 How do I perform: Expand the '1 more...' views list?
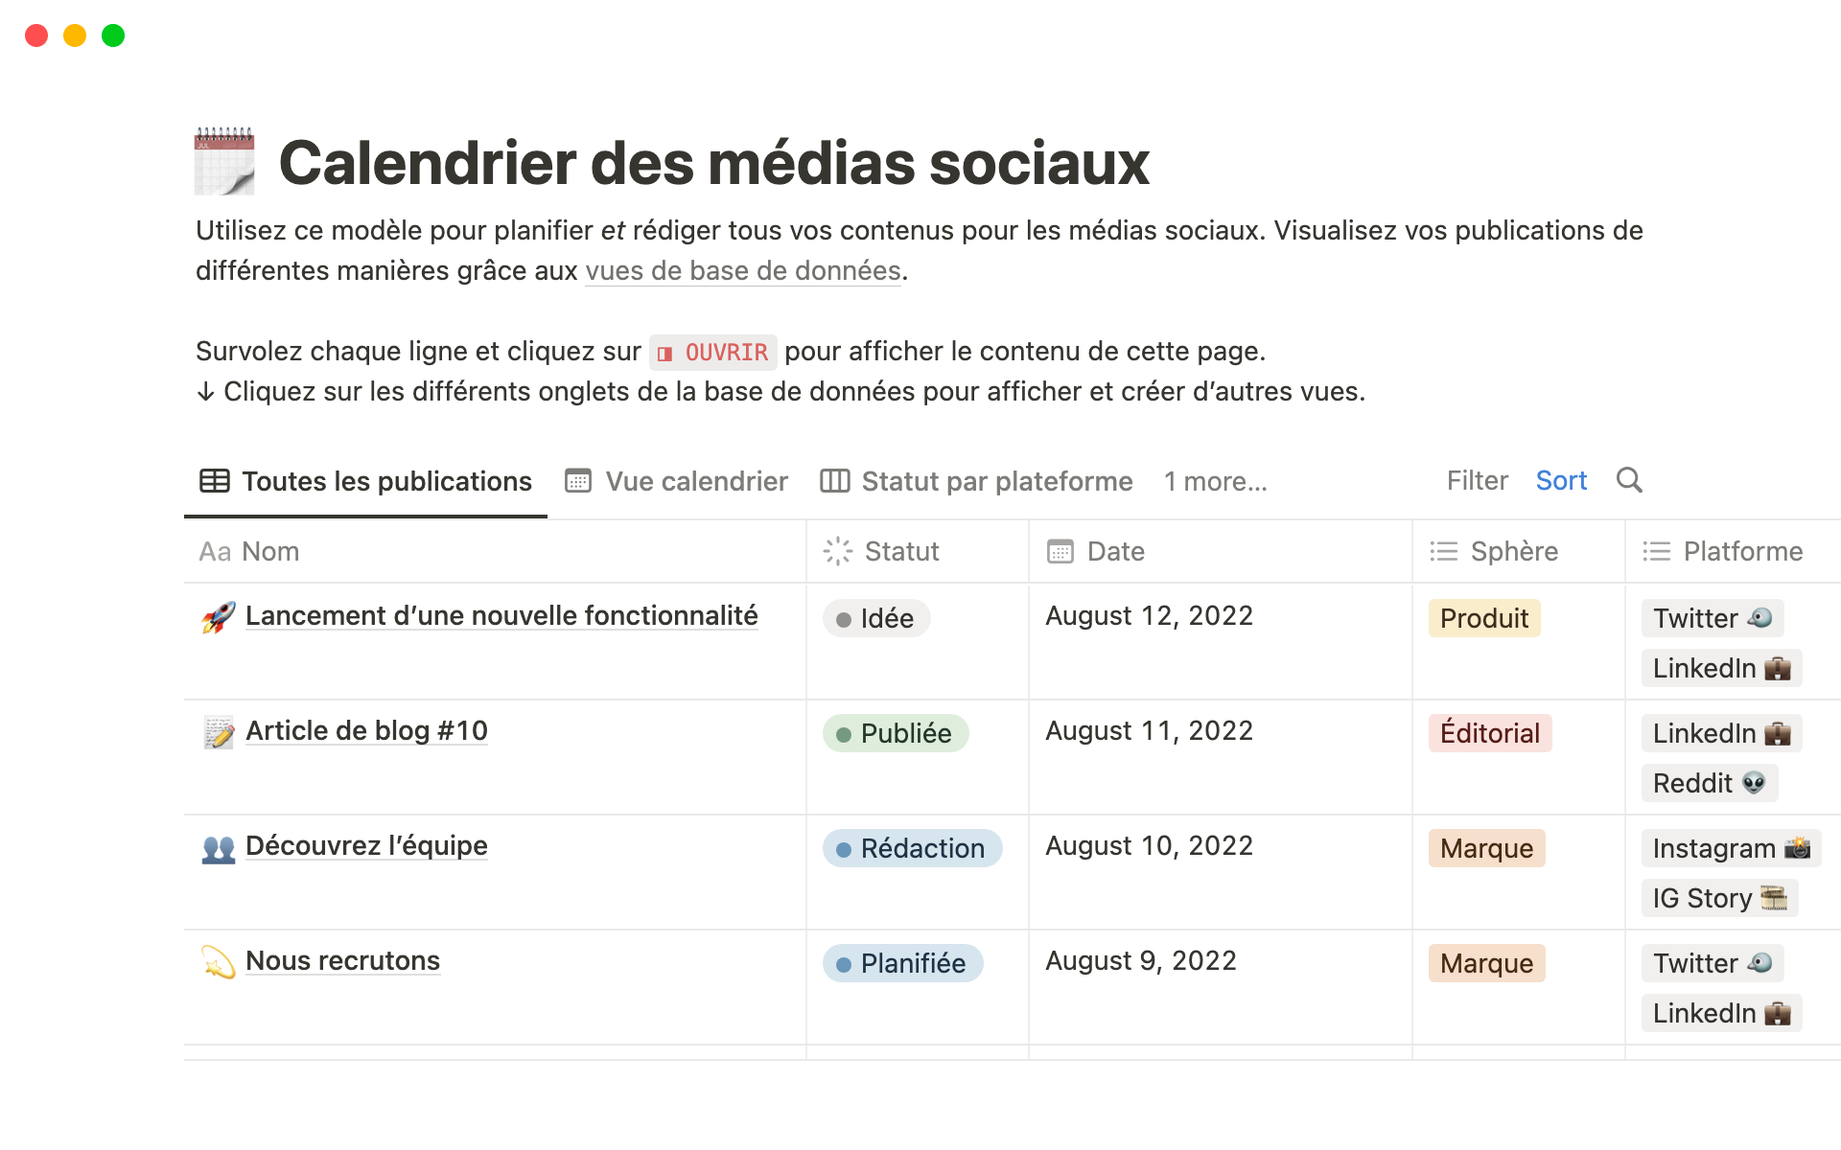(x=1215, y=481)
